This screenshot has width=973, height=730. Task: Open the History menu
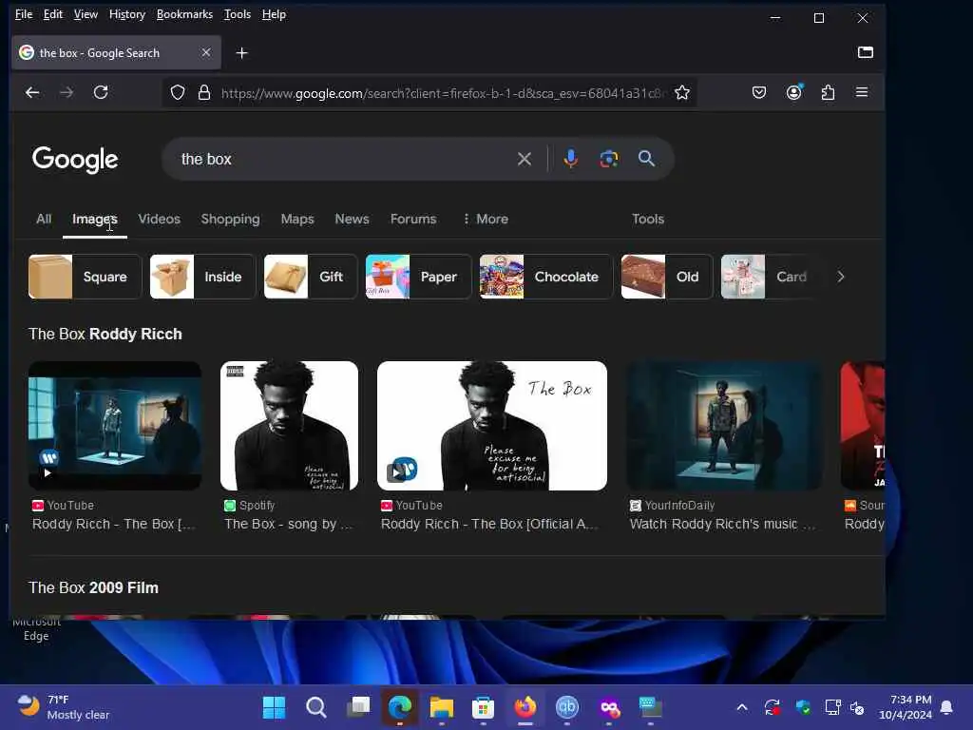click(x=127, y=14)
